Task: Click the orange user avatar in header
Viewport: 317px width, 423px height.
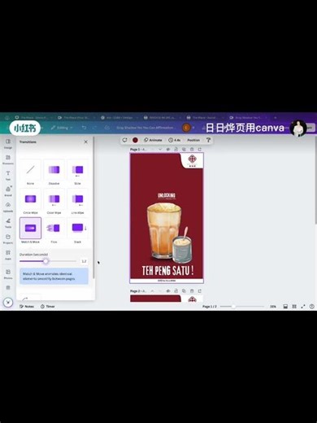Action: pos(186,128)
